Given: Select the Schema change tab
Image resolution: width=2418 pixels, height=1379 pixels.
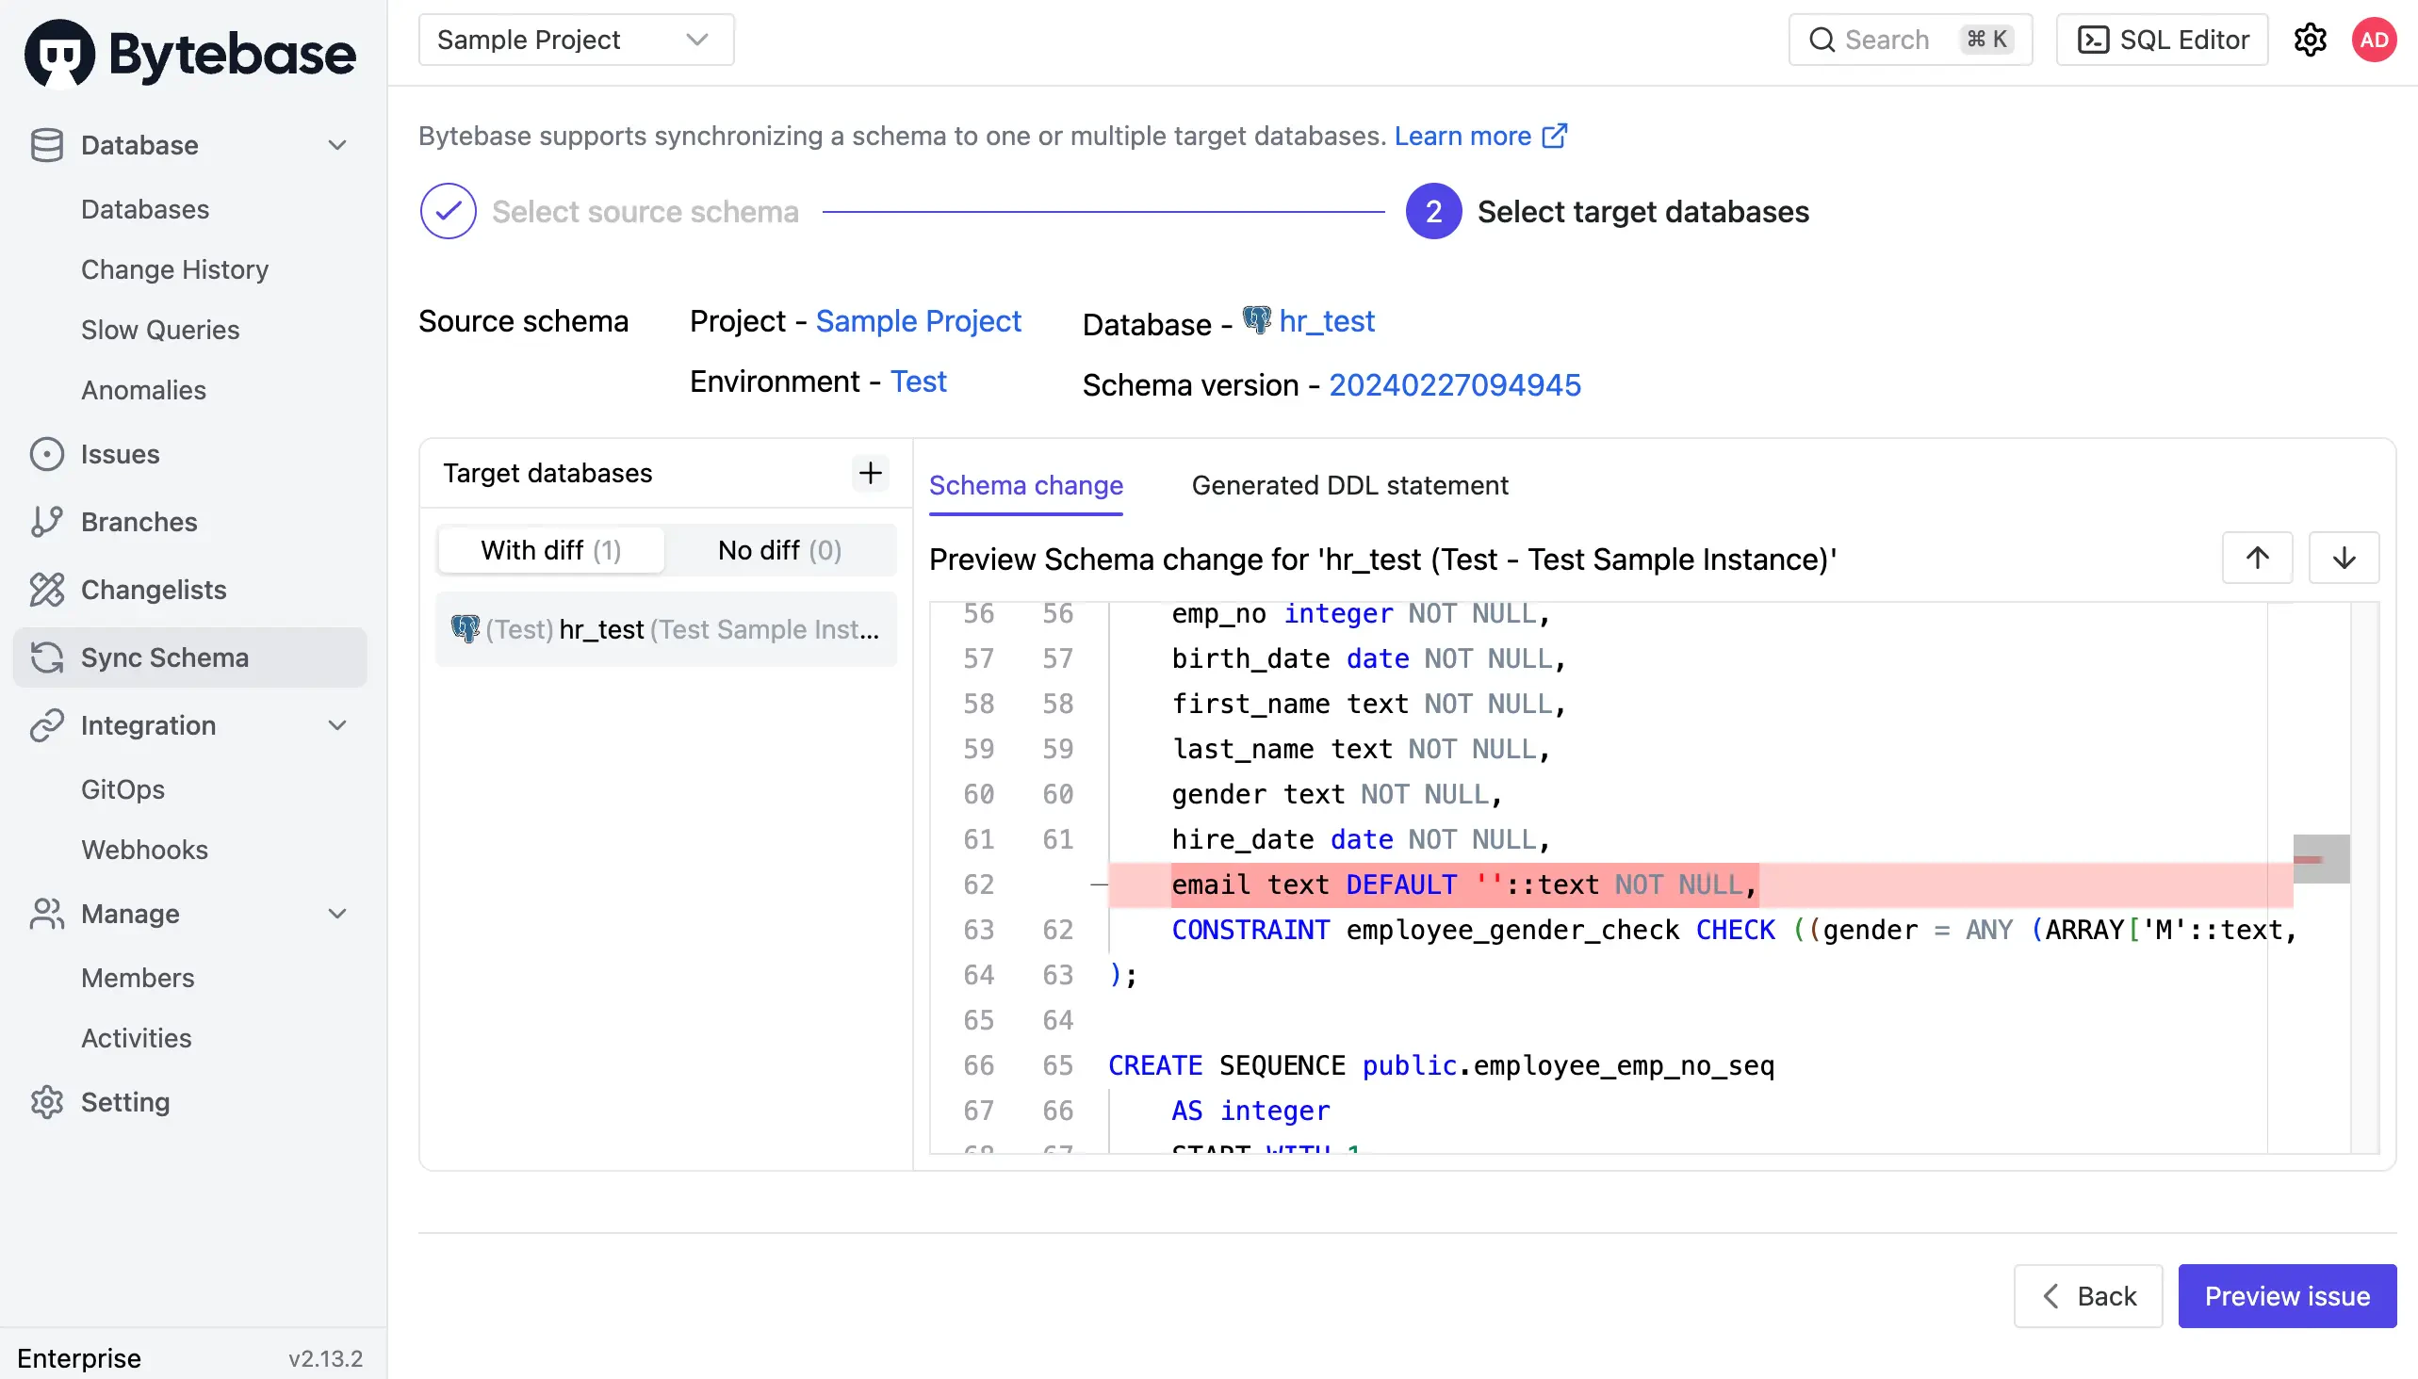Looking at the screenshot, I should [1025, 485].
